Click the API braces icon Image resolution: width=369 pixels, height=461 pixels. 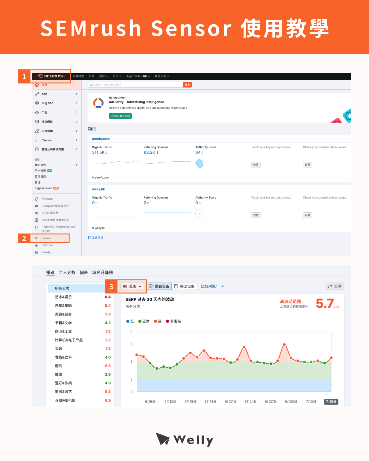click(x=36, y=227)
